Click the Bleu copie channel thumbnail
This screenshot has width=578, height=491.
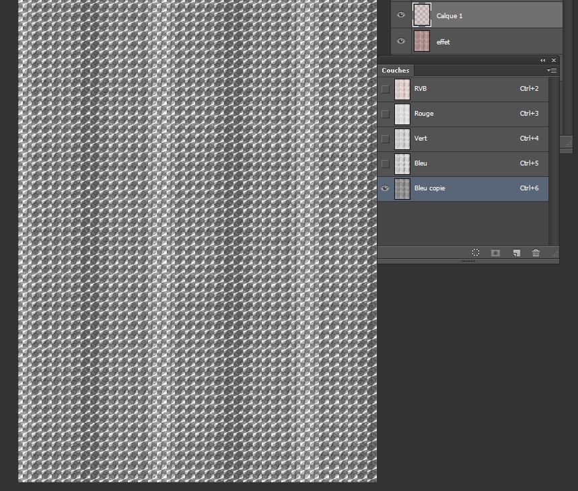(x=402, y=188)
